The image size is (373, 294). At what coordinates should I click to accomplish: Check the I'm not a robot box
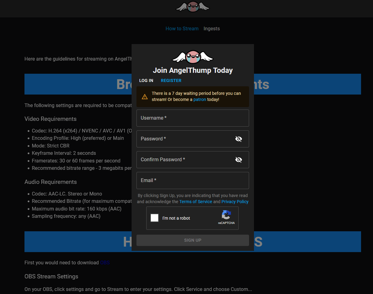pos(155,218)
